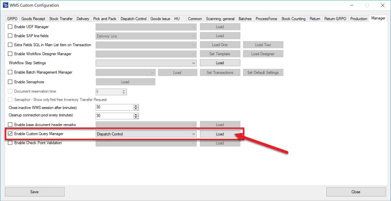Viewport: 391px width, 201px height.
Task: Increase Close inactive WMS session minutes spinner
Action: 136,106
